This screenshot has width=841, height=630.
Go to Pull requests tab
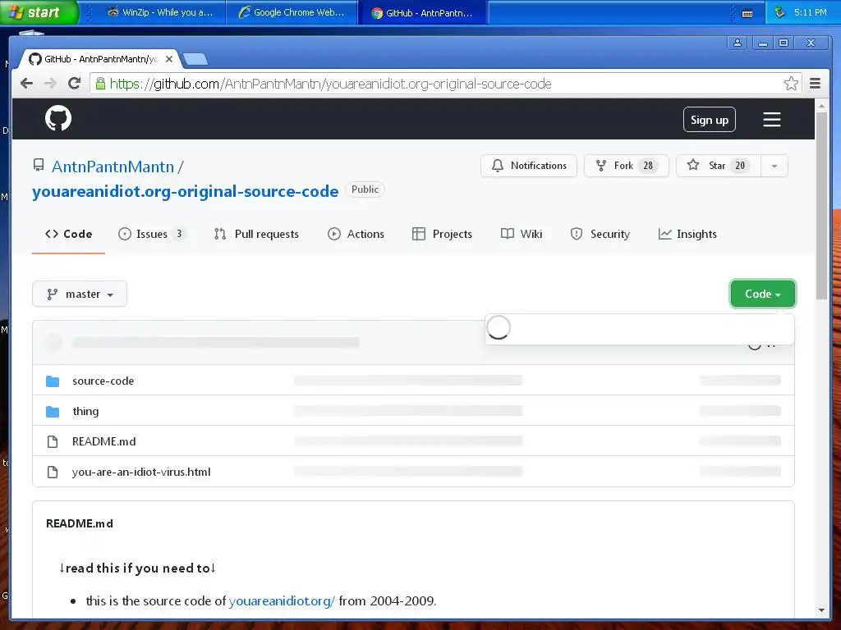[256, 234]
